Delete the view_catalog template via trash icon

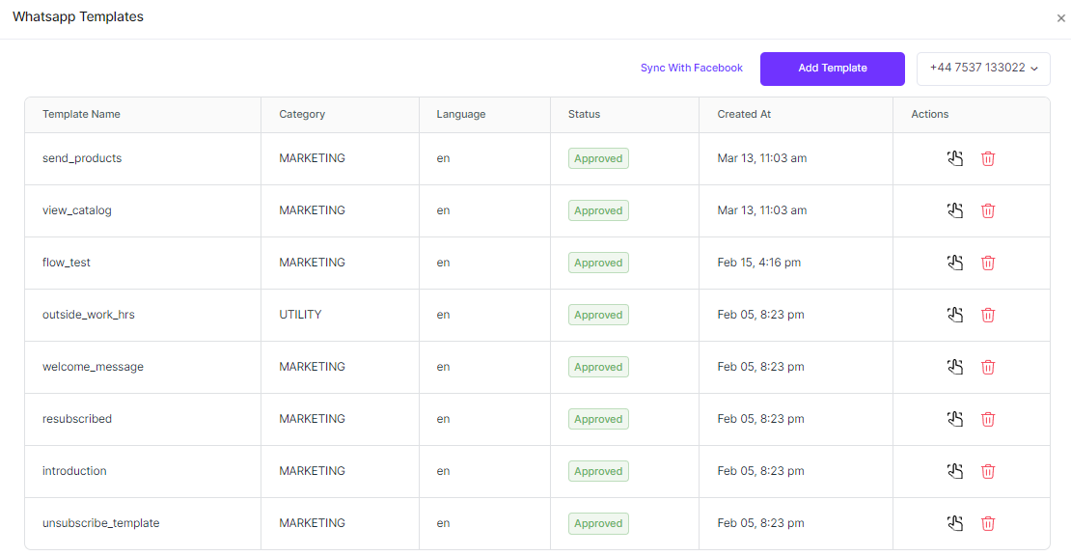(988, 209)
